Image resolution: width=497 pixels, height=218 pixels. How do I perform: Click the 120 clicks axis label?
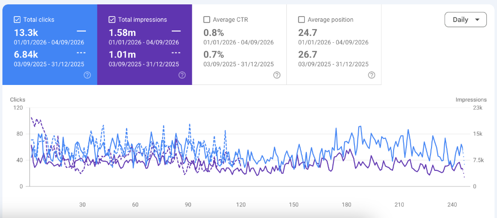[18, 108]
